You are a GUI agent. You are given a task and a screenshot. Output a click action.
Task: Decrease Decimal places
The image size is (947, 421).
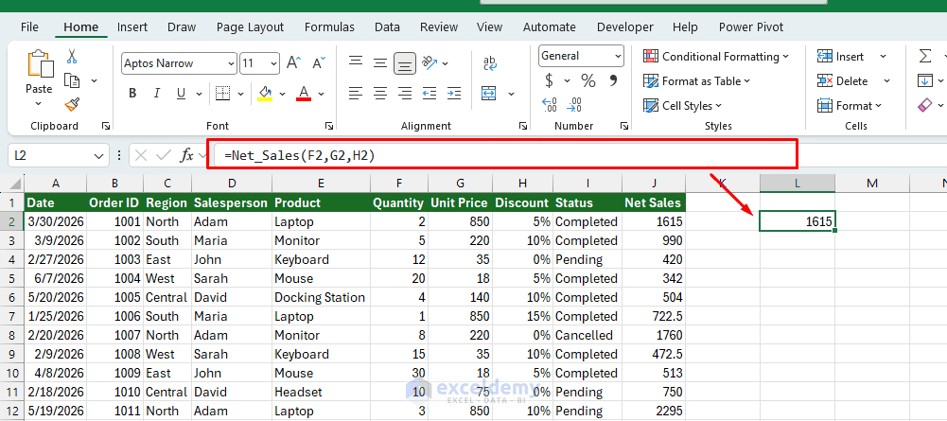(x=574, y=105)
